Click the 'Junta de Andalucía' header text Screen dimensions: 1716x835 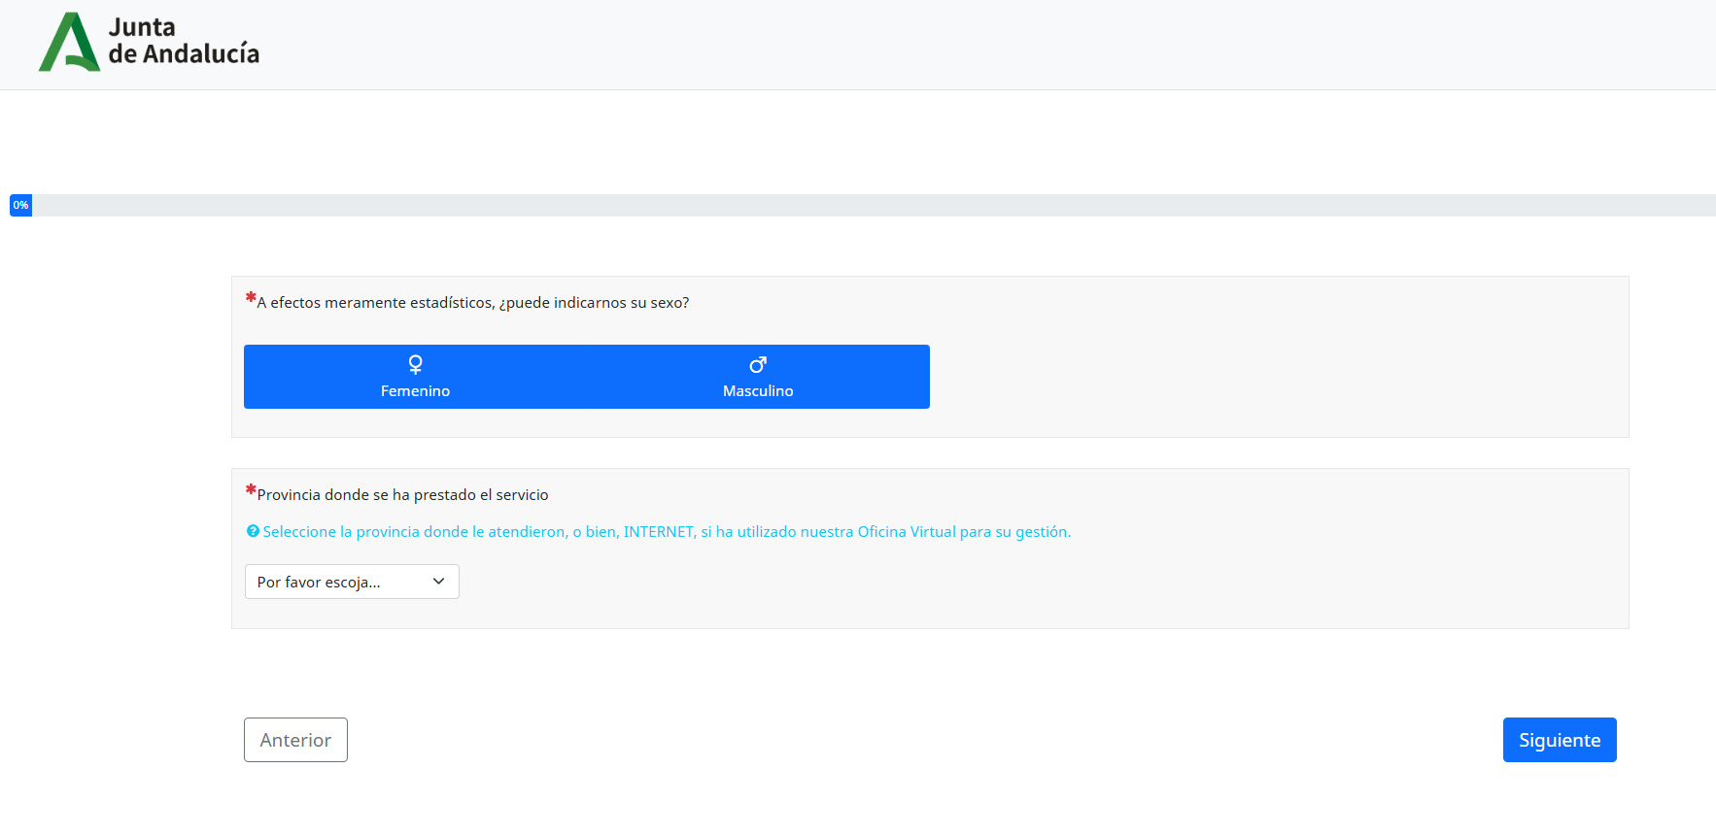pos(184,41)
